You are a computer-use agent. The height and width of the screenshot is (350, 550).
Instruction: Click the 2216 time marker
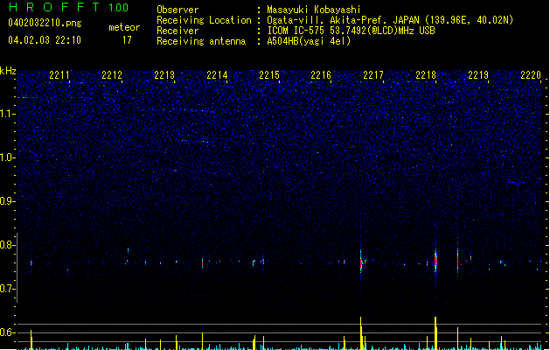[x=321, y=74]
